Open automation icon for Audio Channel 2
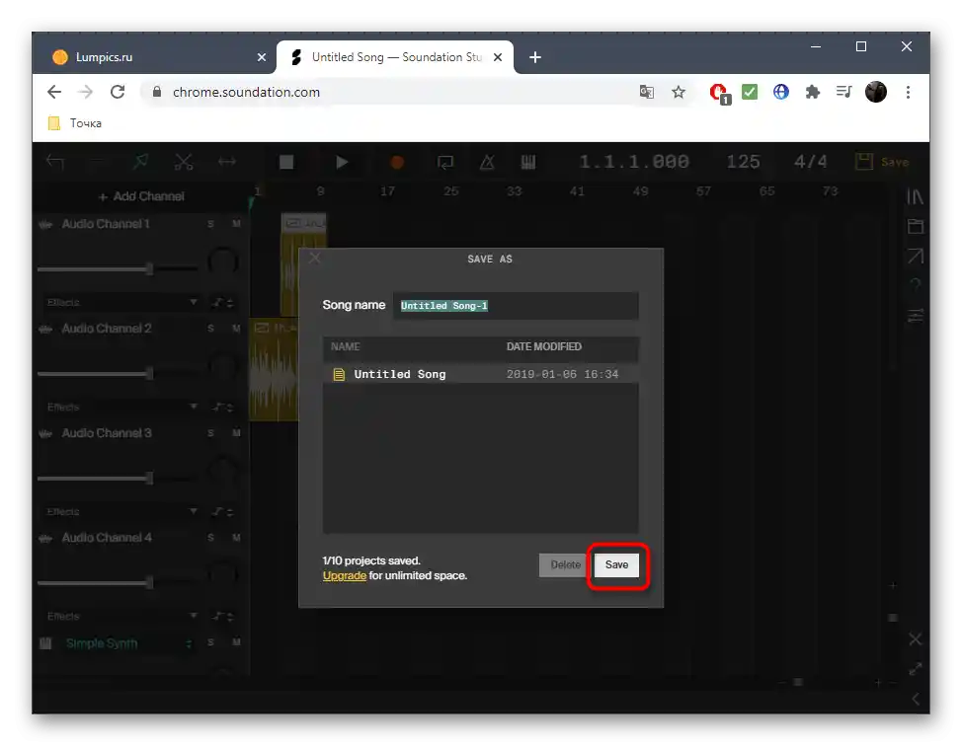This screenshot has width=962, height=746. click(222, 407)
